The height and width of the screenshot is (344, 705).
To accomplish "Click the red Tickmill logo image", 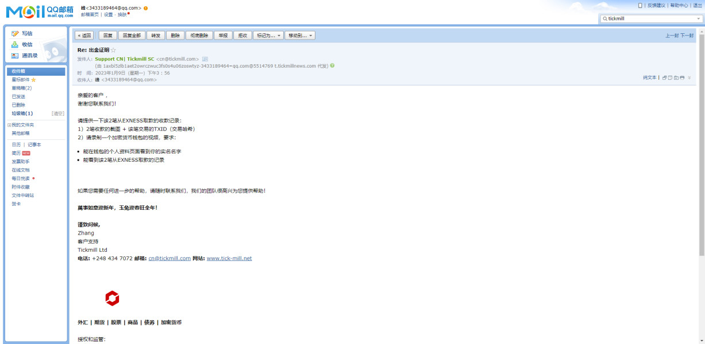I will click(112, 298).
